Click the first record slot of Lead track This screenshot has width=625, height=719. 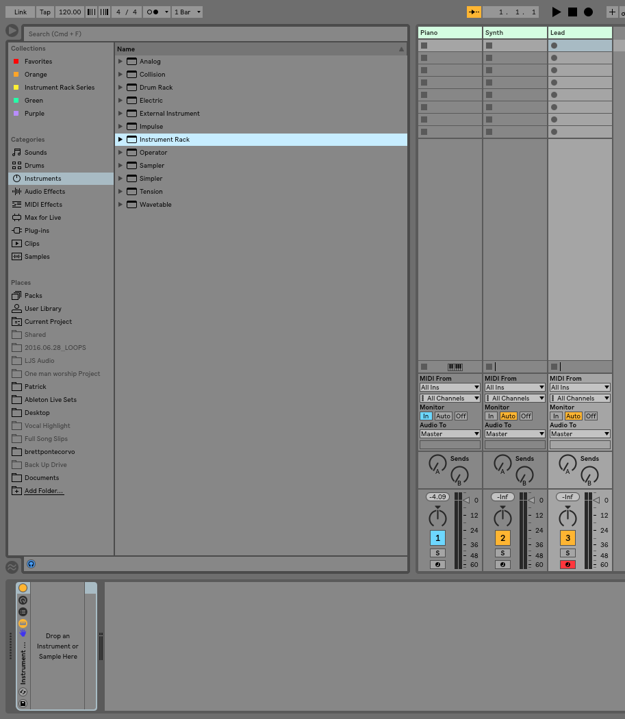pos(554,46)
